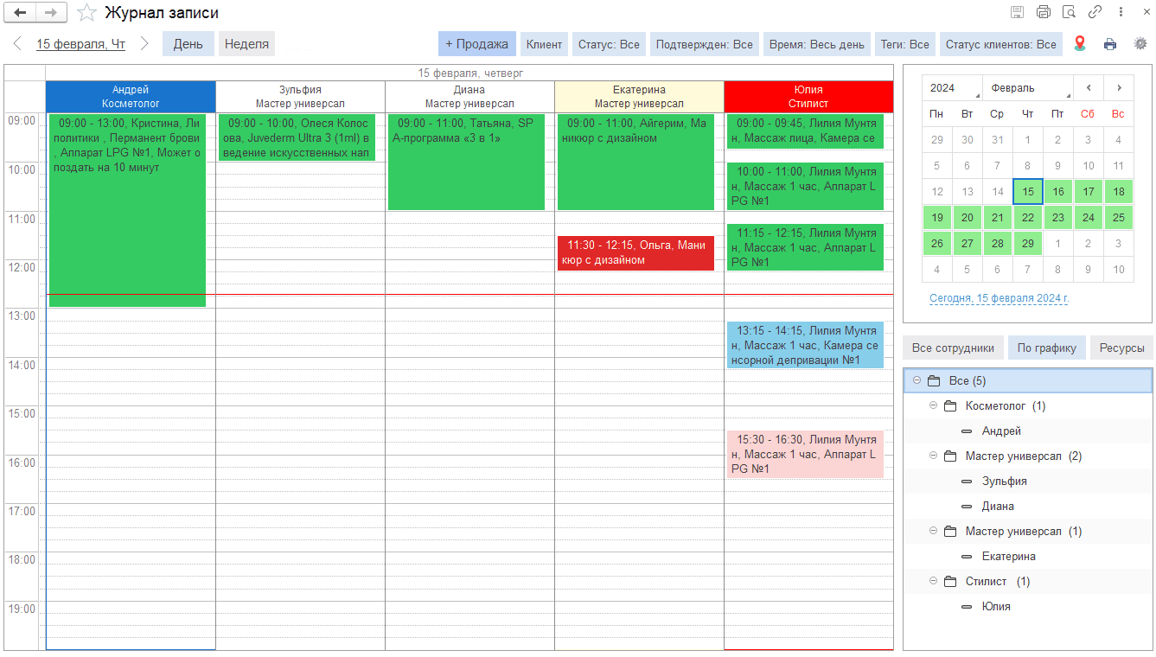Viewport: 1156px width, 657px height.
Task: Select February 15 in the calendar
Action: click(1027, 192)
